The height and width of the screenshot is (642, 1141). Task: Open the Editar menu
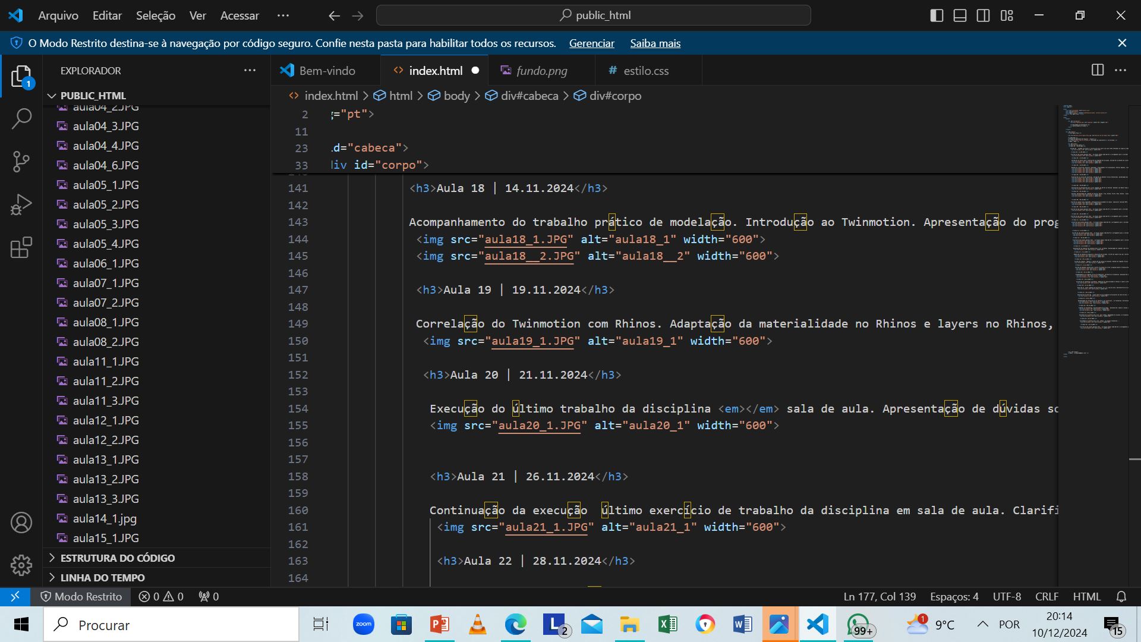[x=107, y=15]
